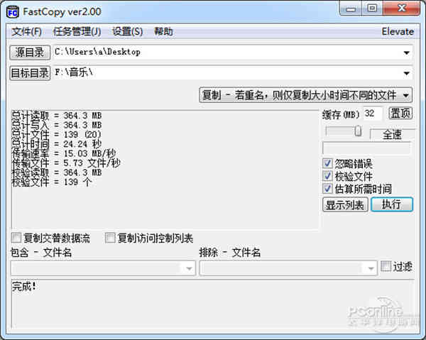Click the speed slider thumb

[x=359, y=131]
